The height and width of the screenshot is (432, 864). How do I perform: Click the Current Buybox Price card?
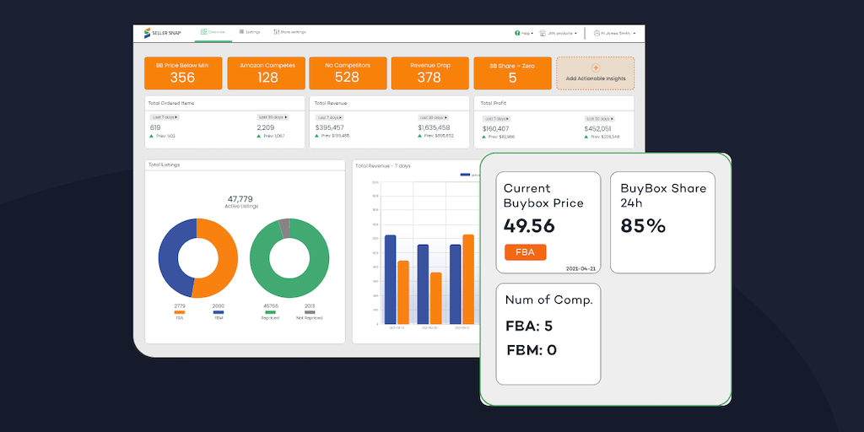click(x=548, y=223)
